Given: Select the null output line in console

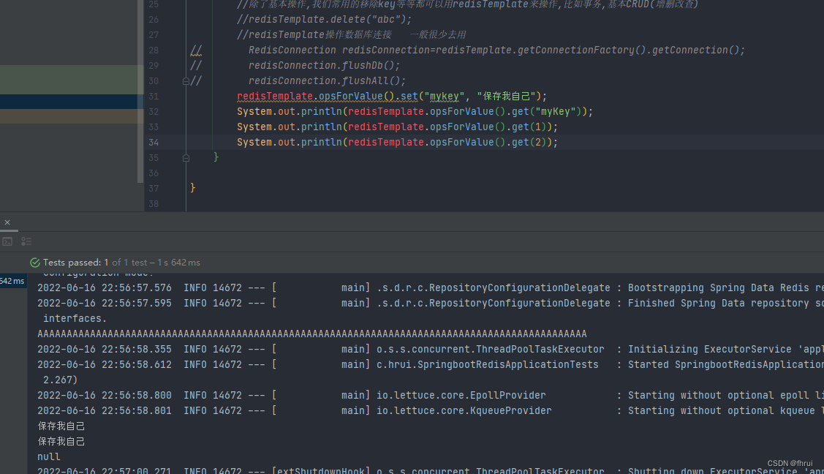Looking at the screenshot, I should pos(48,456).
